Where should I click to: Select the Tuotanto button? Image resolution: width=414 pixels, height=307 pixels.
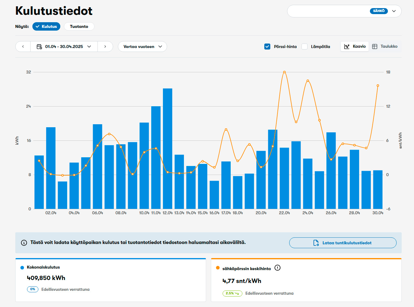(79, 26)
